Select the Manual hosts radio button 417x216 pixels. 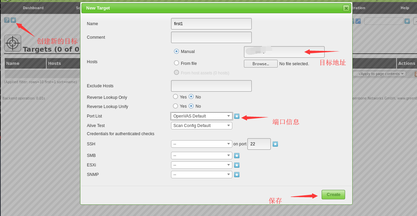tap(176, 51)
